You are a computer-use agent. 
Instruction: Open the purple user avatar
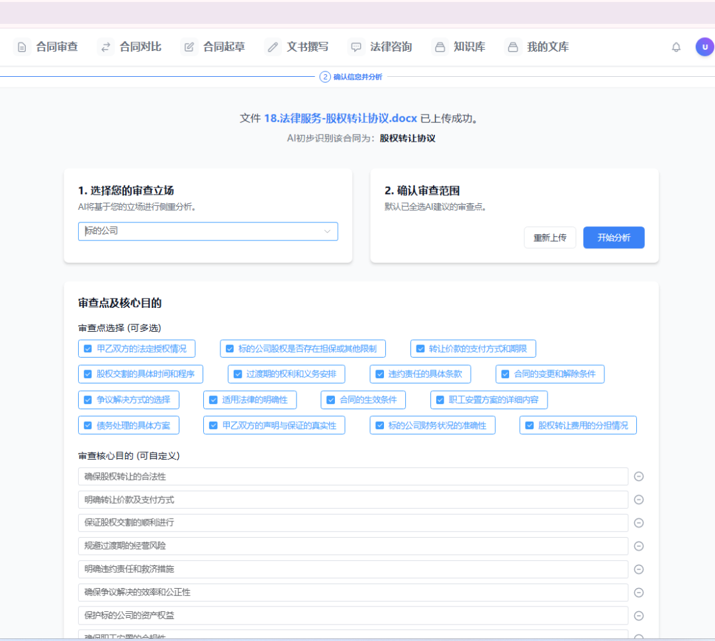(x=704, y=47)
